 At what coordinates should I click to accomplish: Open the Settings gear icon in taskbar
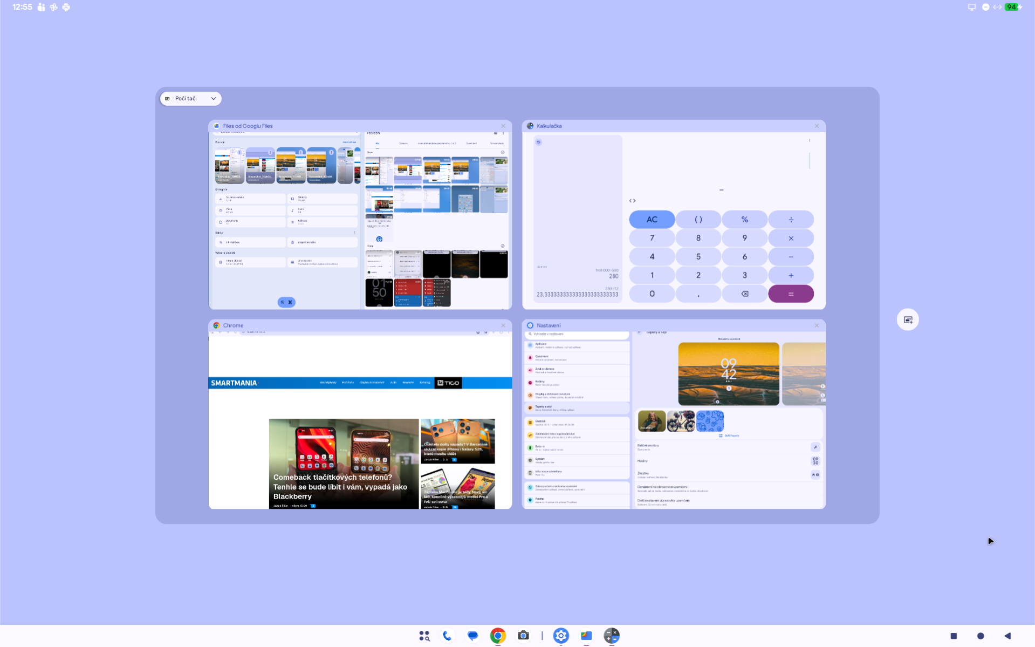pos(561,636)
